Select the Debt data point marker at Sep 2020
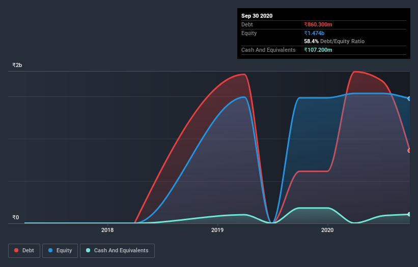The width and height of the screenshot is (418, 267). pyautogui.click(x=409, y=151)
